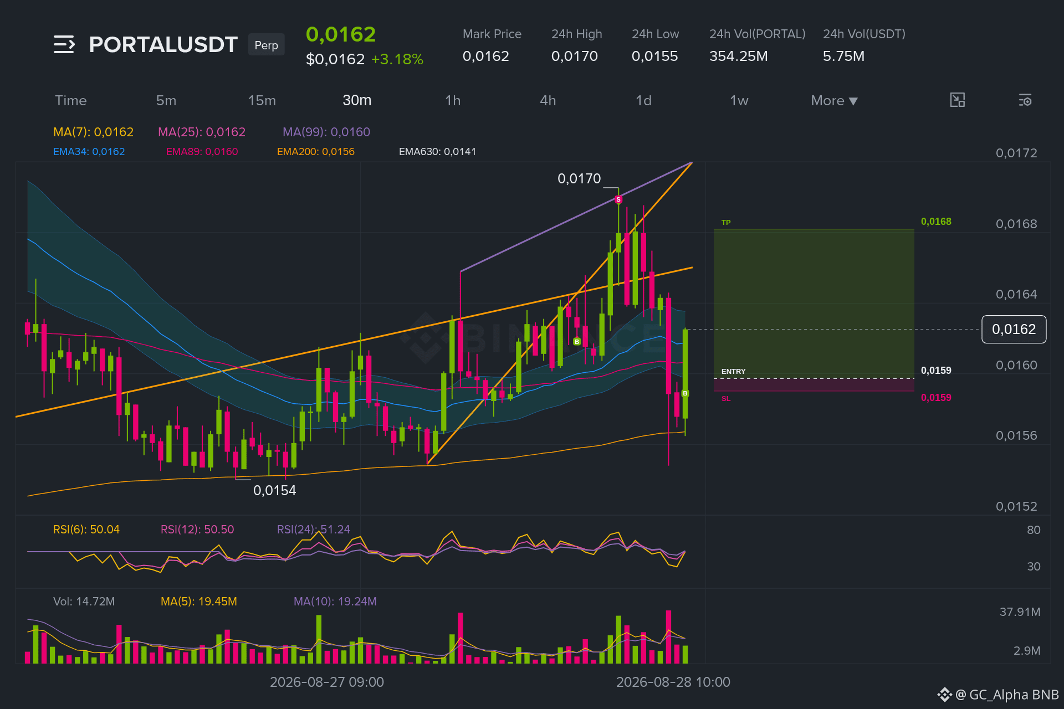Image resolution: width=1064 pixels, height=709 pixels.
Task: Select the 1d timeframe
Action: [x=643, y=101]
